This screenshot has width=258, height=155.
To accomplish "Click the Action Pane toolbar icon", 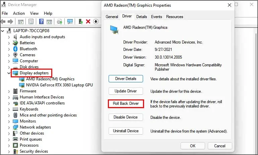I will [49, 21].
